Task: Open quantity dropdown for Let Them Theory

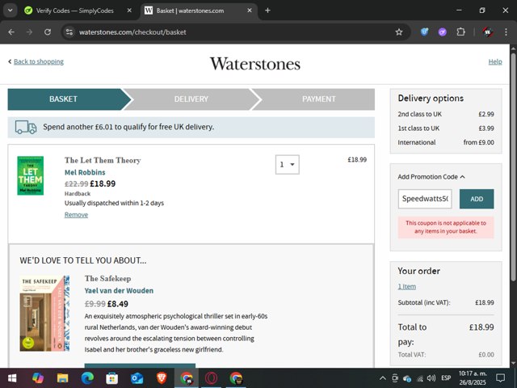Action: [x=288, y=164]
